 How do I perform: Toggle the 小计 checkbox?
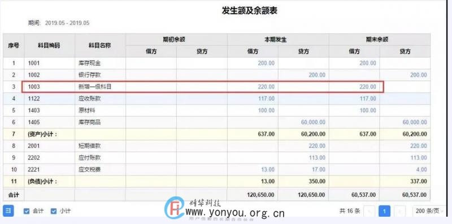pos(54,211)
